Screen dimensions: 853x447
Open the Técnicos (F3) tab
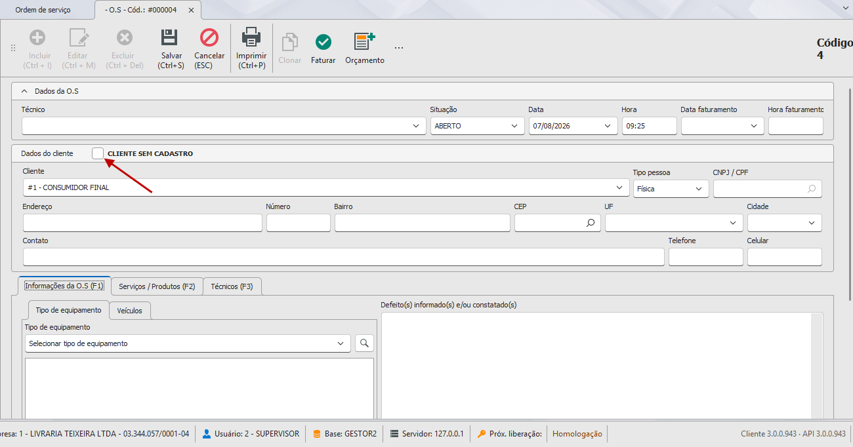232,286
